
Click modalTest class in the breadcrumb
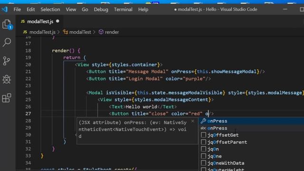coord(80,32)
